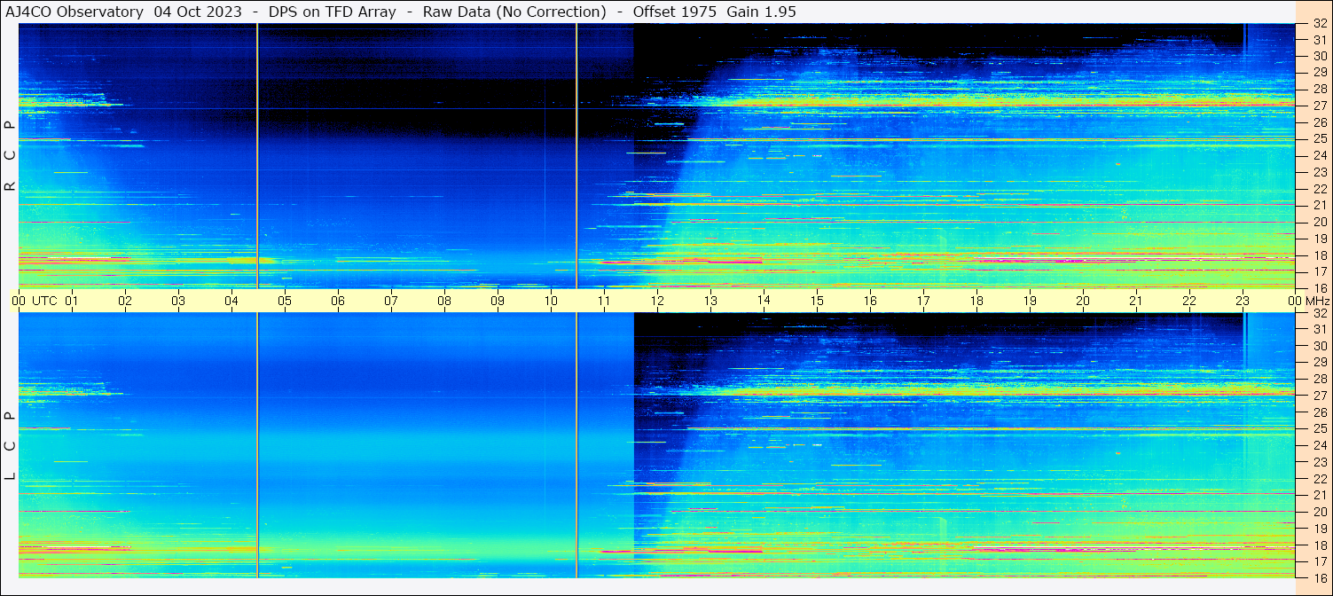This screenshot has width=1333, height=596.
Task: Click the 27 MHz label in LCP panel
Action: coord(1319,396)
